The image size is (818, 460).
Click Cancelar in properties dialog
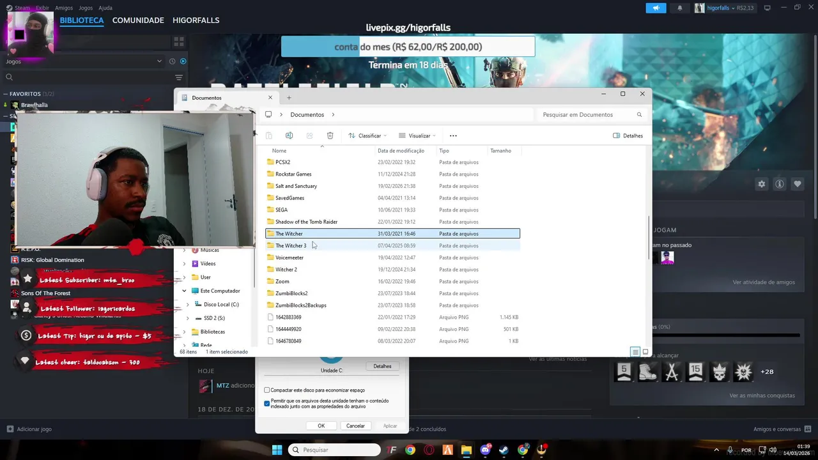[x=355, y=425]
